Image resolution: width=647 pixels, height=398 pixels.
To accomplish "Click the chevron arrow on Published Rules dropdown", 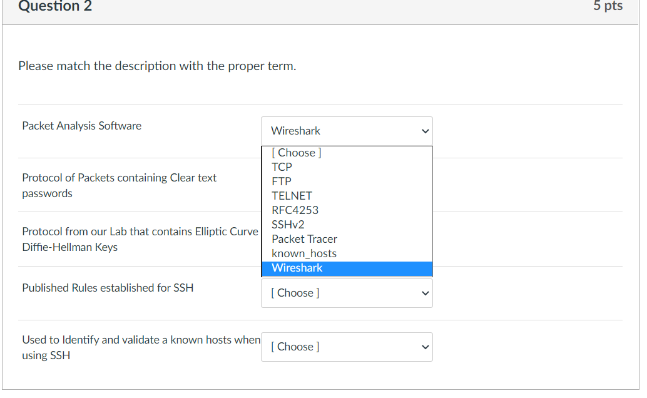I will click(425, 293).
